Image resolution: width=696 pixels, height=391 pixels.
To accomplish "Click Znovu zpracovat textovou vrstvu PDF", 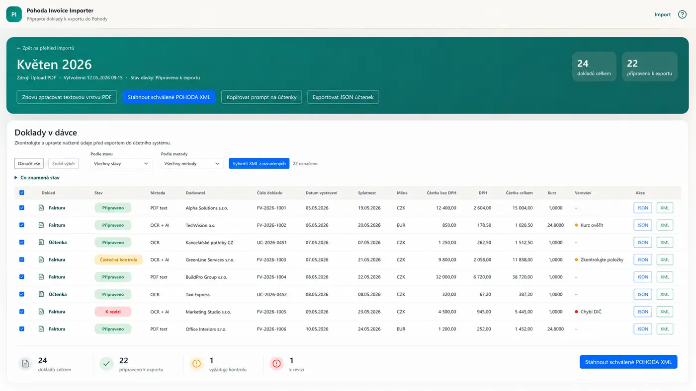I will (x=67, y=97).
